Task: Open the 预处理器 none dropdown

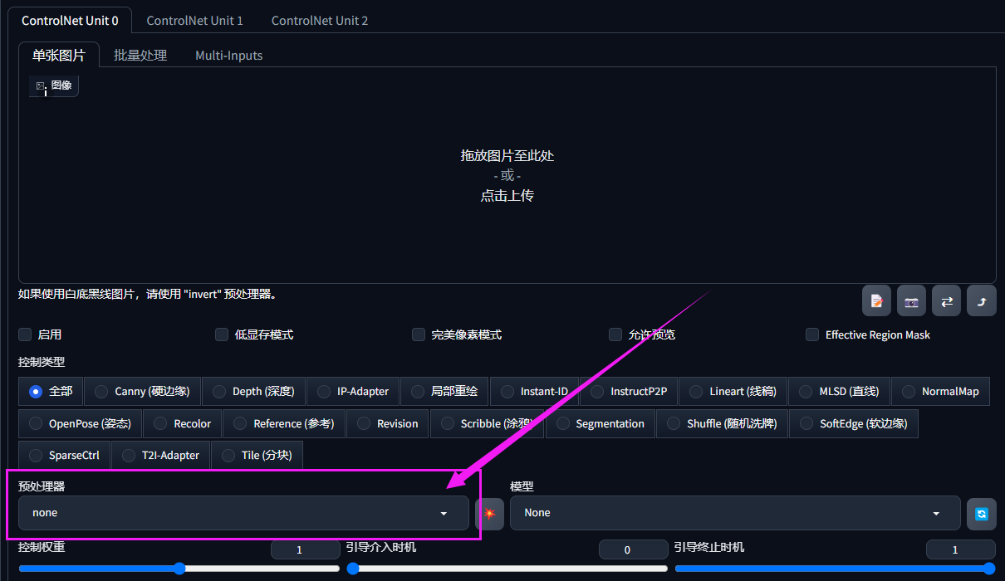Action: tap(243, 513)
